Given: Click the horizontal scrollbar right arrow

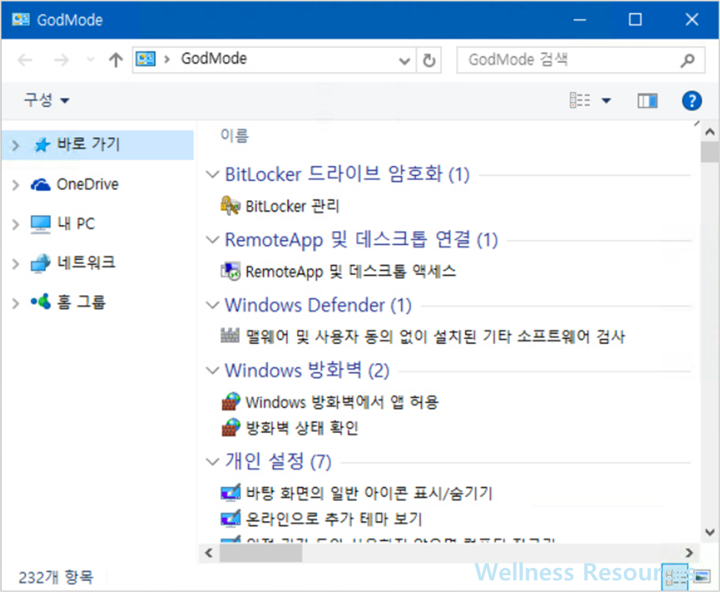Looking at the screenshot, I should [689, 553].
